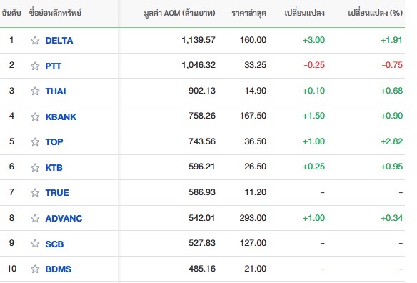The image size is (417, 283).
Task: Star DELTA as a favorite
Action: pyautogui.click(x=35, y=40)
